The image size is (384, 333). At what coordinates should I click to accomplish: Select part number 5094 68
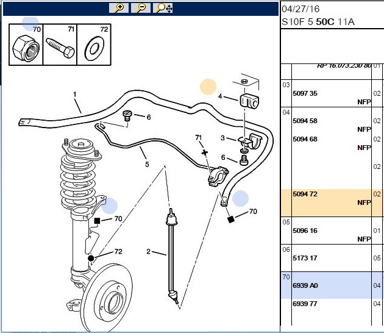[x=305, y=139]
